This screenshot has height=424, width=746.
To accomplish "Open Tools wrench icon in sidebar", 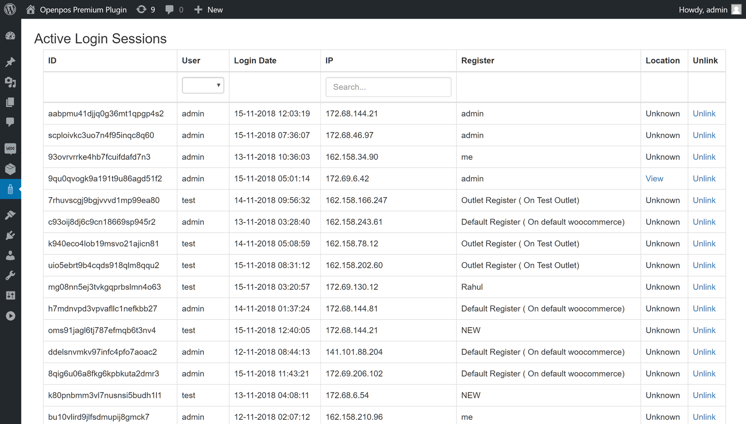I will click(x=10, y=275).
